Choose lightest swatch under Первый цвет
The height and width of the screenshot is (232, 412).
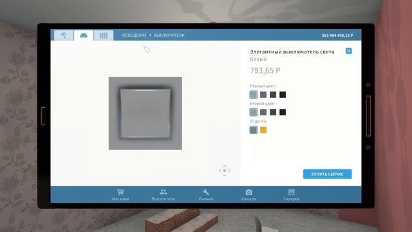coord(253,95)
